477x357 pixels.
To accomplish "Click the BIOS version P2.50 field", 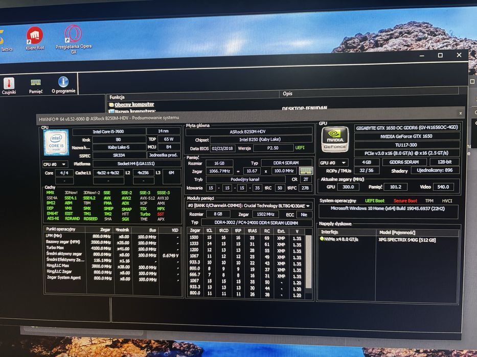I will point(272,148).
